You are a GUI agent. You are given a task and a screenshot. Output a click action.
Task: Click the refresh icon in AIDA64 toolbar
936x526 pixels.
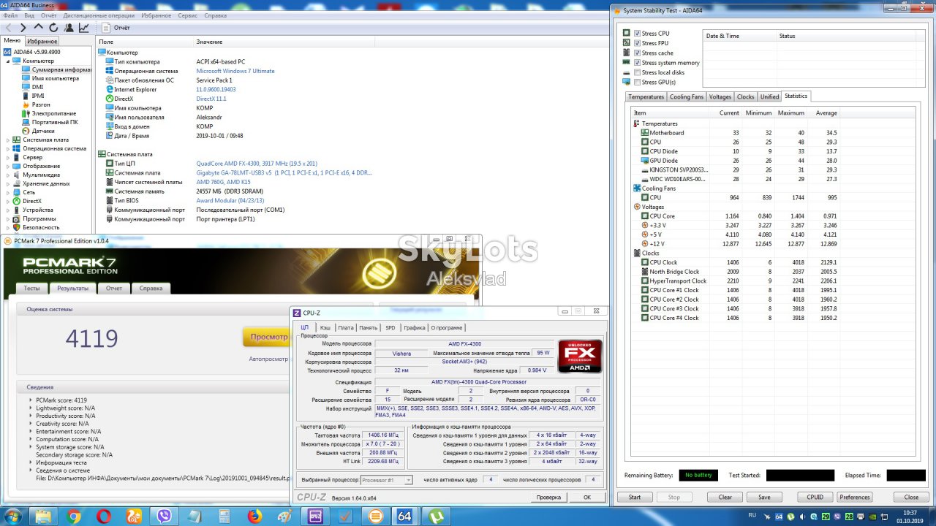pos(53,28)
